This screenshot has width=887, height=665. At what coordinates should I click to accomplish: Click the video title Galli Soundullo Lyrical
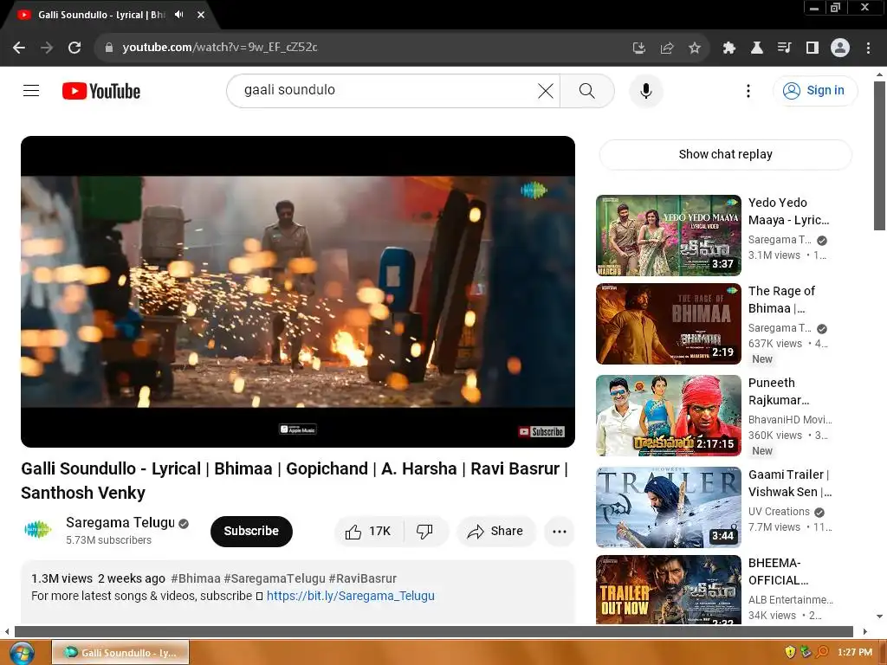click(x=295, y=481)
